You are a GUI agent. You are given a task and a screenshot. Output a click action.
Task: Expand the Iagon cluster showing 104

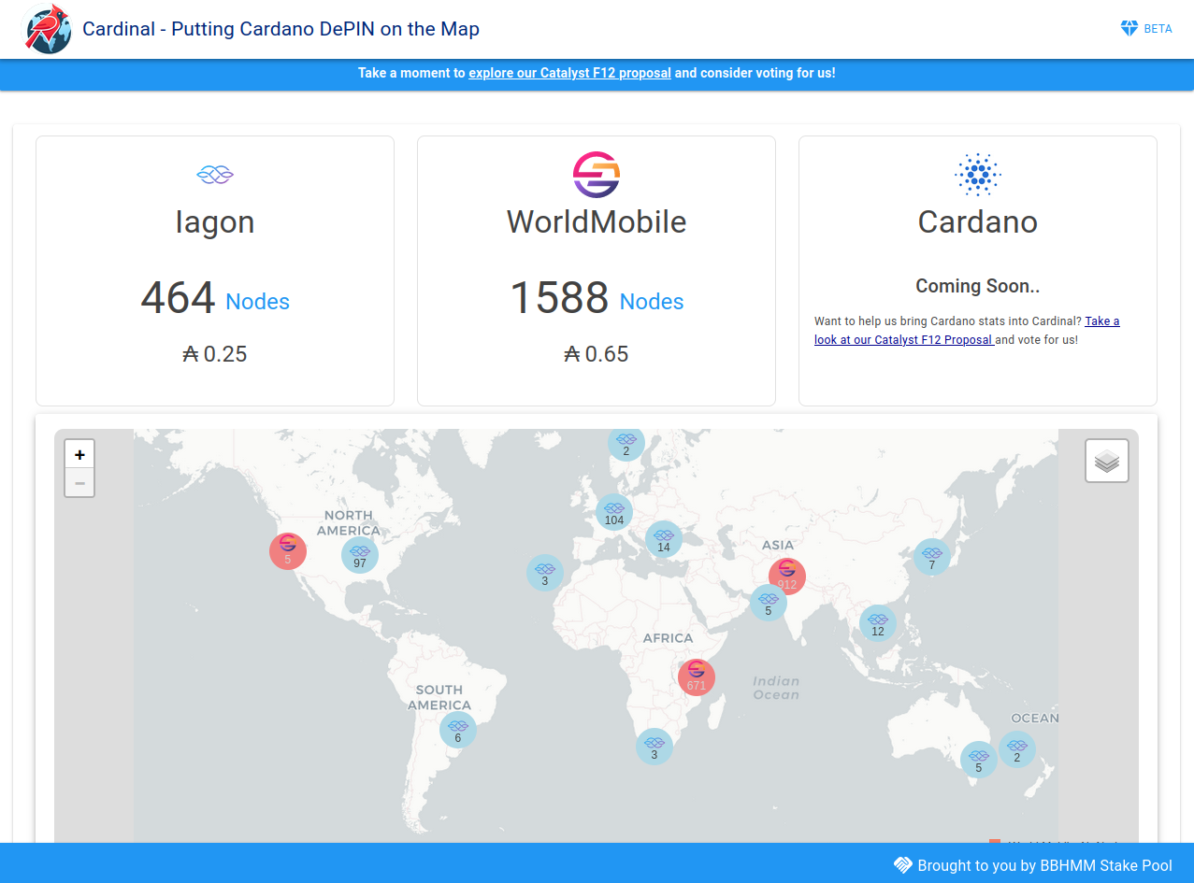tap(613, 511)
